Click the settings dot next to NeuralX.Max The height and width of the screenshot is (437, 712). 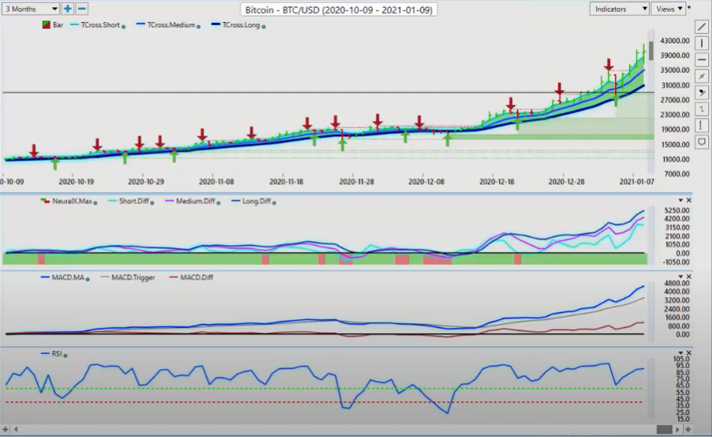[x=96, y=202]
